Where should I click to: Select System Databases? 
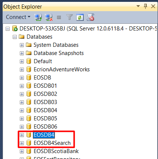56,45
